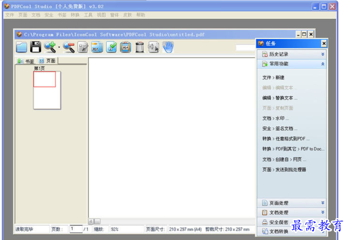The image size is (347, 240).
Task: Open the 窗体 menu
Action: [114, 15]
